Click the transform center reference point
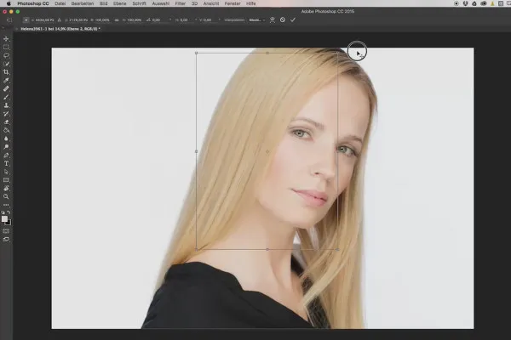Image resolution: width=511 pixels, height=340 pixels. (x=267, y=151)
